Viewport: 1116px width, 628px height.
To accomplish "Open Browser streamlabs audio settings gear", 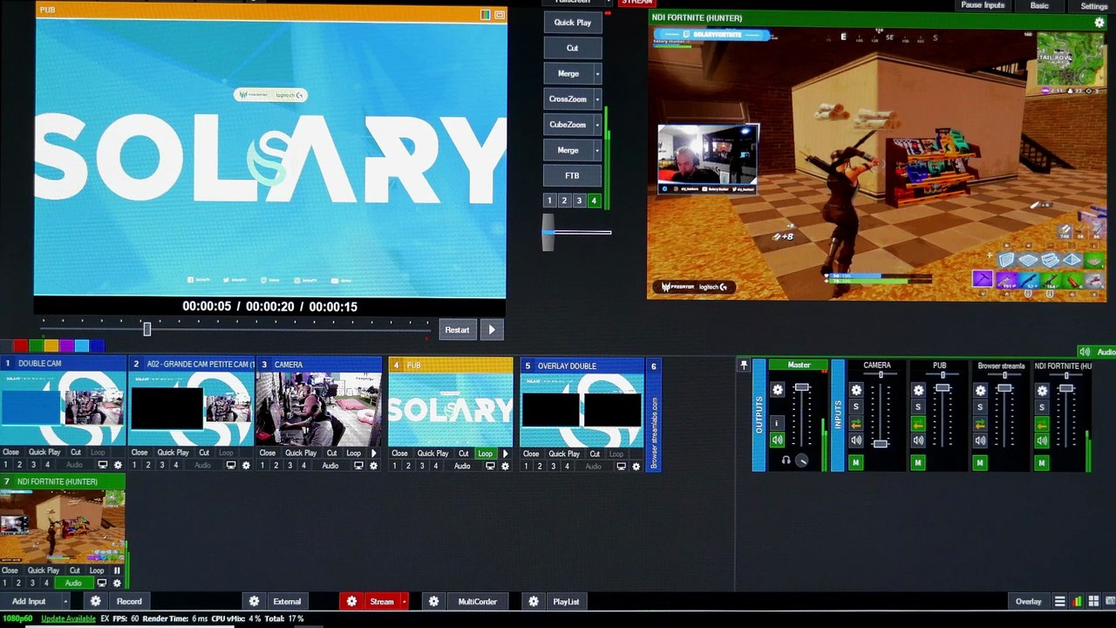I will [x=981, y=391].
